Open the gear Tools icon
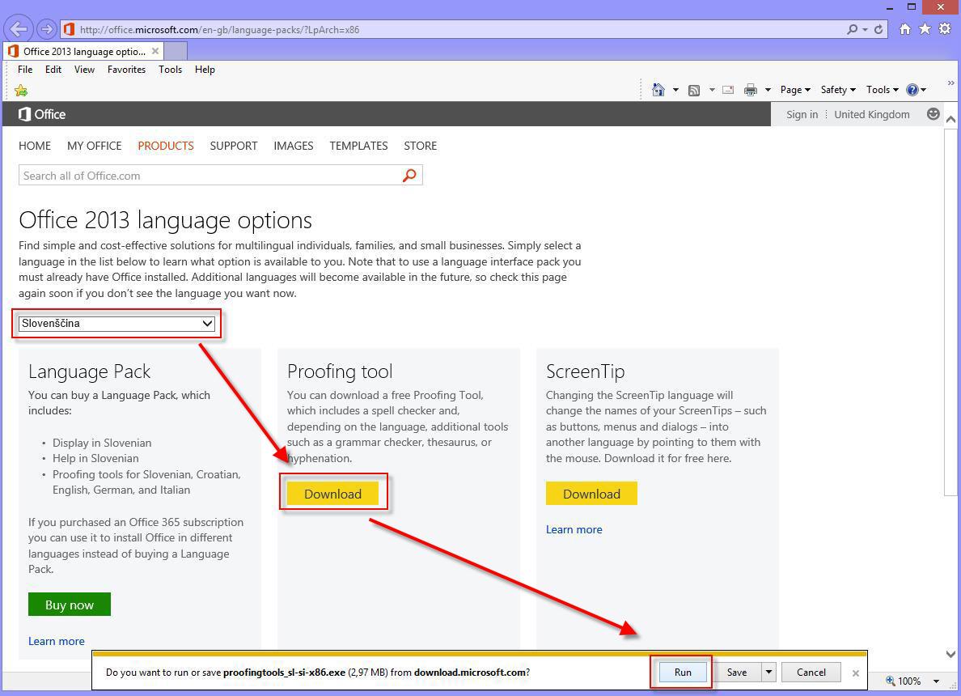The height and width of the screenshot is (696, 961). tap(944, 29)
